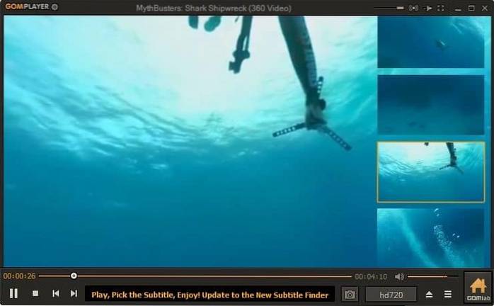The height and width of the screenshot is (306, 494).
Task: Stop the video
Action: [x=35, y=293]
